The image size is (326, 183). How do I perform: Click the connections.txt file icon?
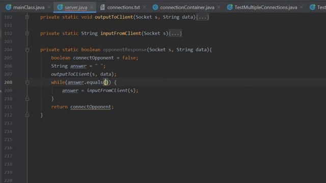(x=102, y=7)
